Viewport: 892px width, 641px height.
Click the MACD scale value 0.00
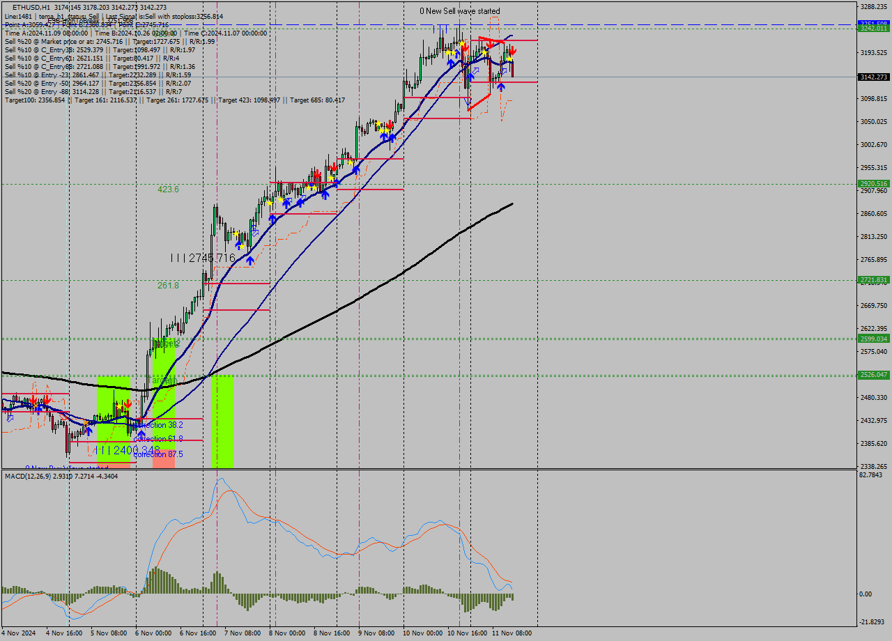point(866,594)
